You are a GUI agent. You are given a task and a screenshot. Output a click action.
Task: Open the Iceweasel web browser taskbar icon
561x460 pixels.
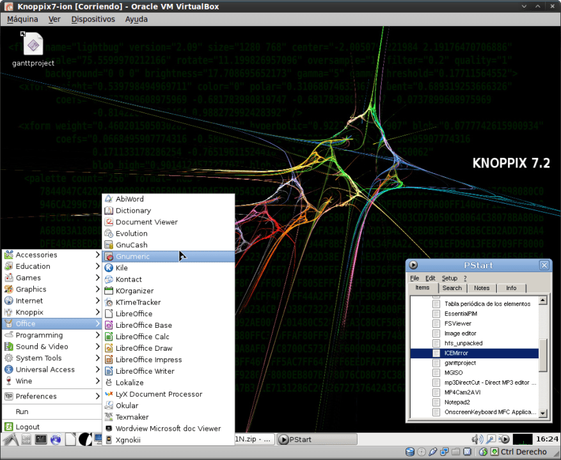(x=56, y=440)
